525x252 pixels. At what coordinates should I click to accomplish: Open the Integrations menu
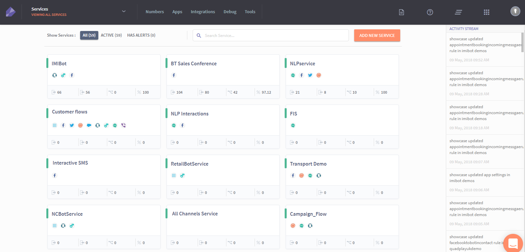tap(203, 12)
